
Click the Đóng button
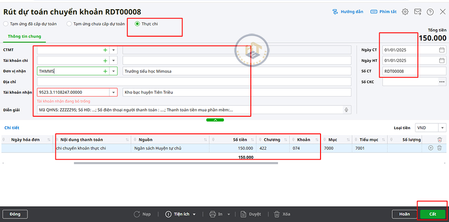pos(15,214)
